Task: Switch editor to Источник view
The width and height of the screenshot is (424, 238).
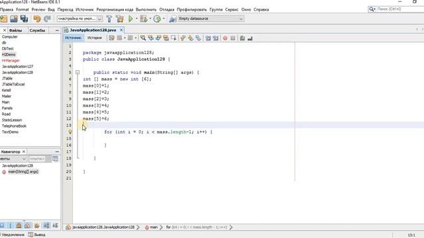Action: coord(73,38)
